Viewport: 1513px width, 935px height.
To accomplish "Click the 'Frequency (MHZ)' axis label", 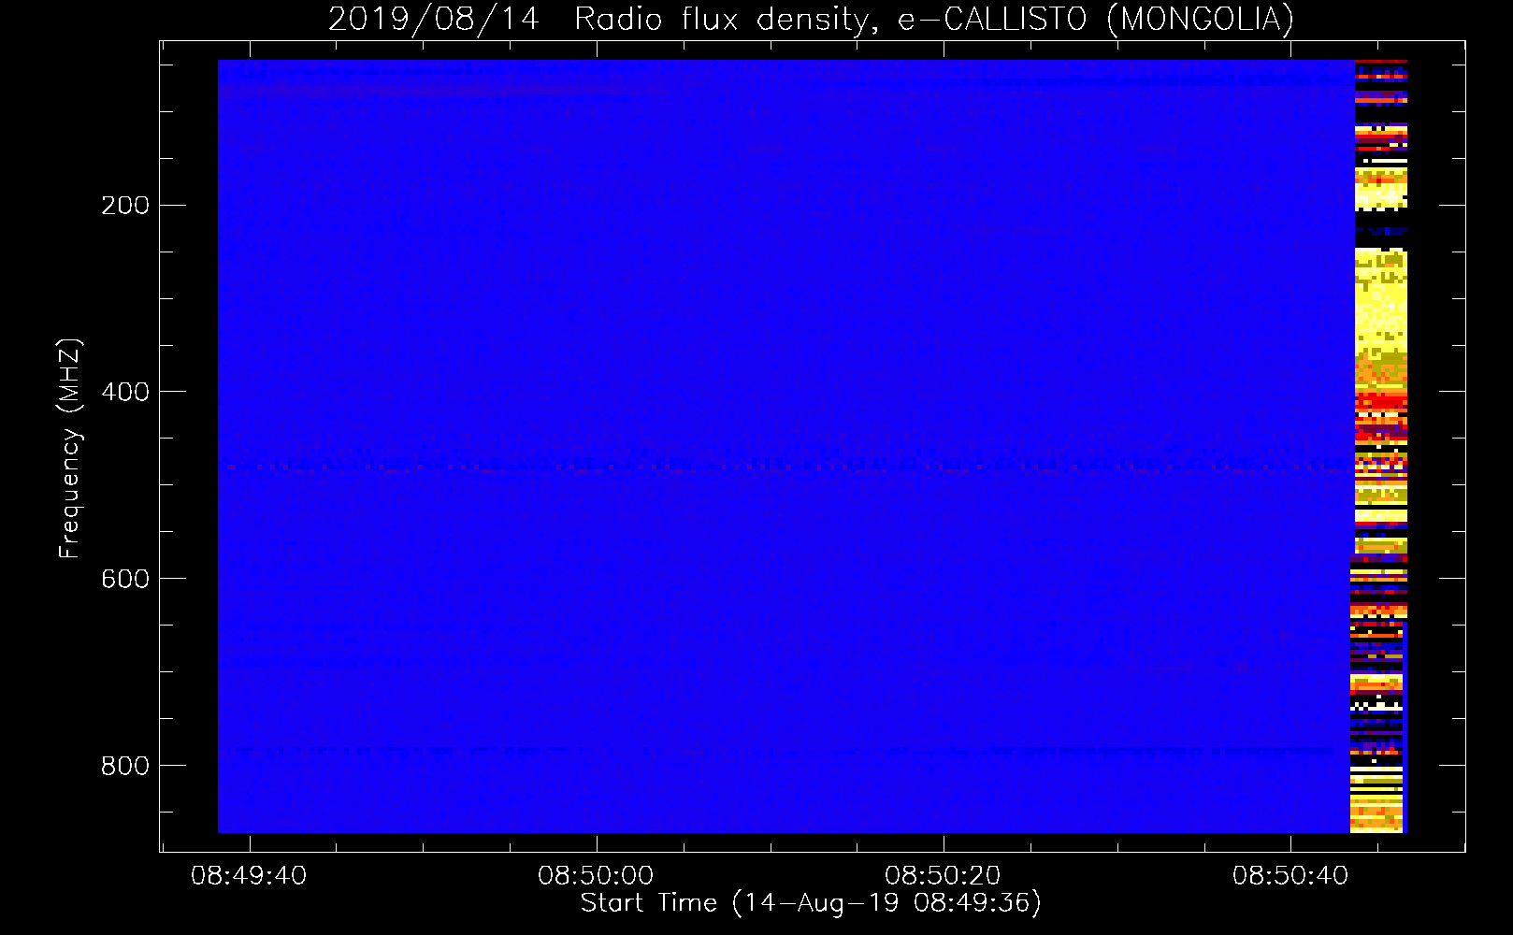I will click(69, 449).
